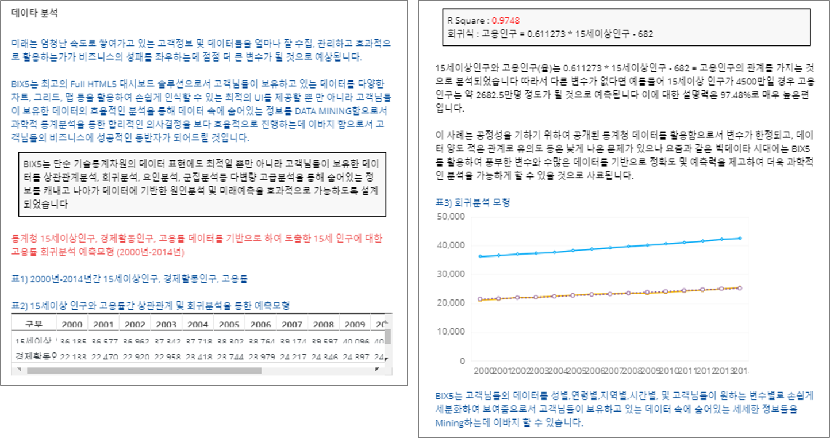Click the 20,000 y-axis label on chart
The image size is (830, 438).
[451, 303]
